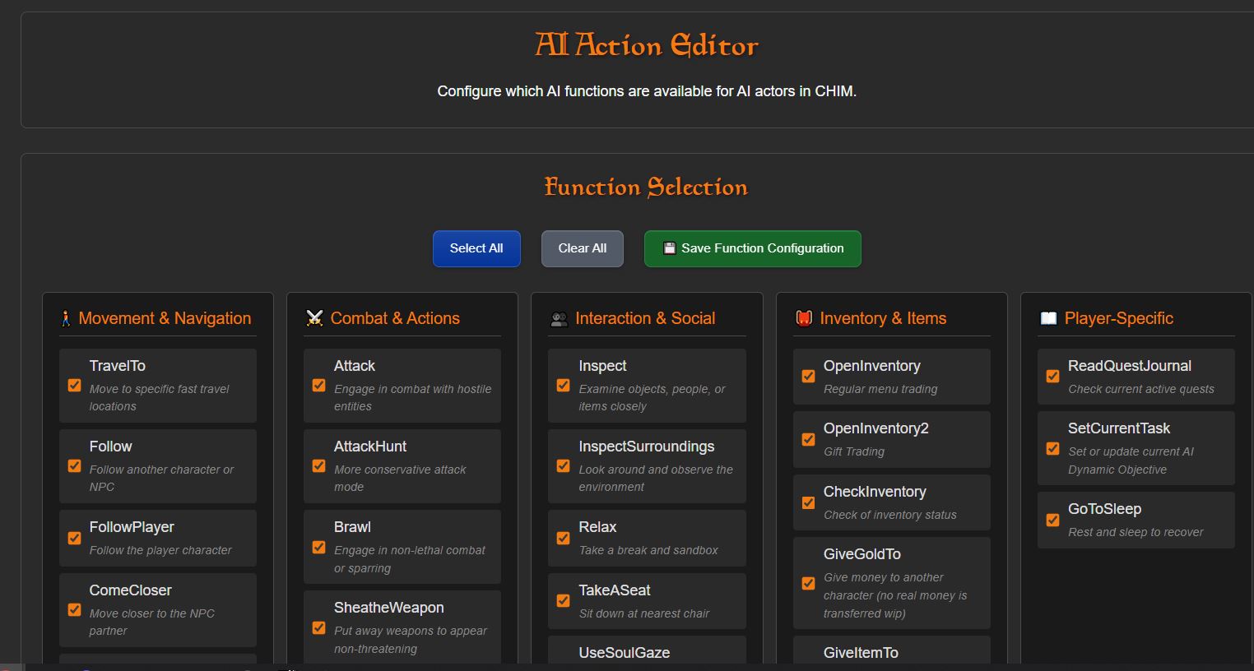Click the AI Action Editor title
This screenshot has width=1254, height=671.
646,44
